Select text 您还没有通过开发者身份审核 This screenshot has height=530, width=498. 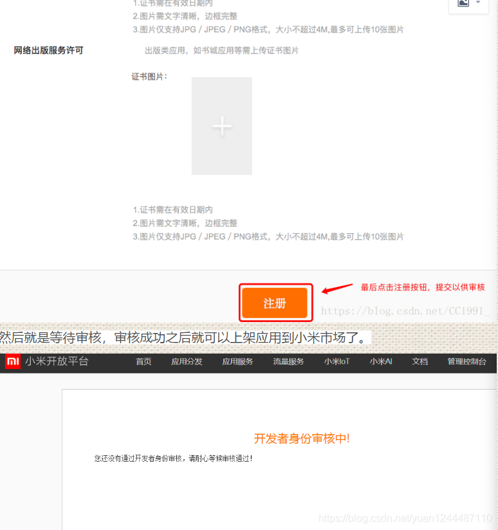tap(138, 459)
